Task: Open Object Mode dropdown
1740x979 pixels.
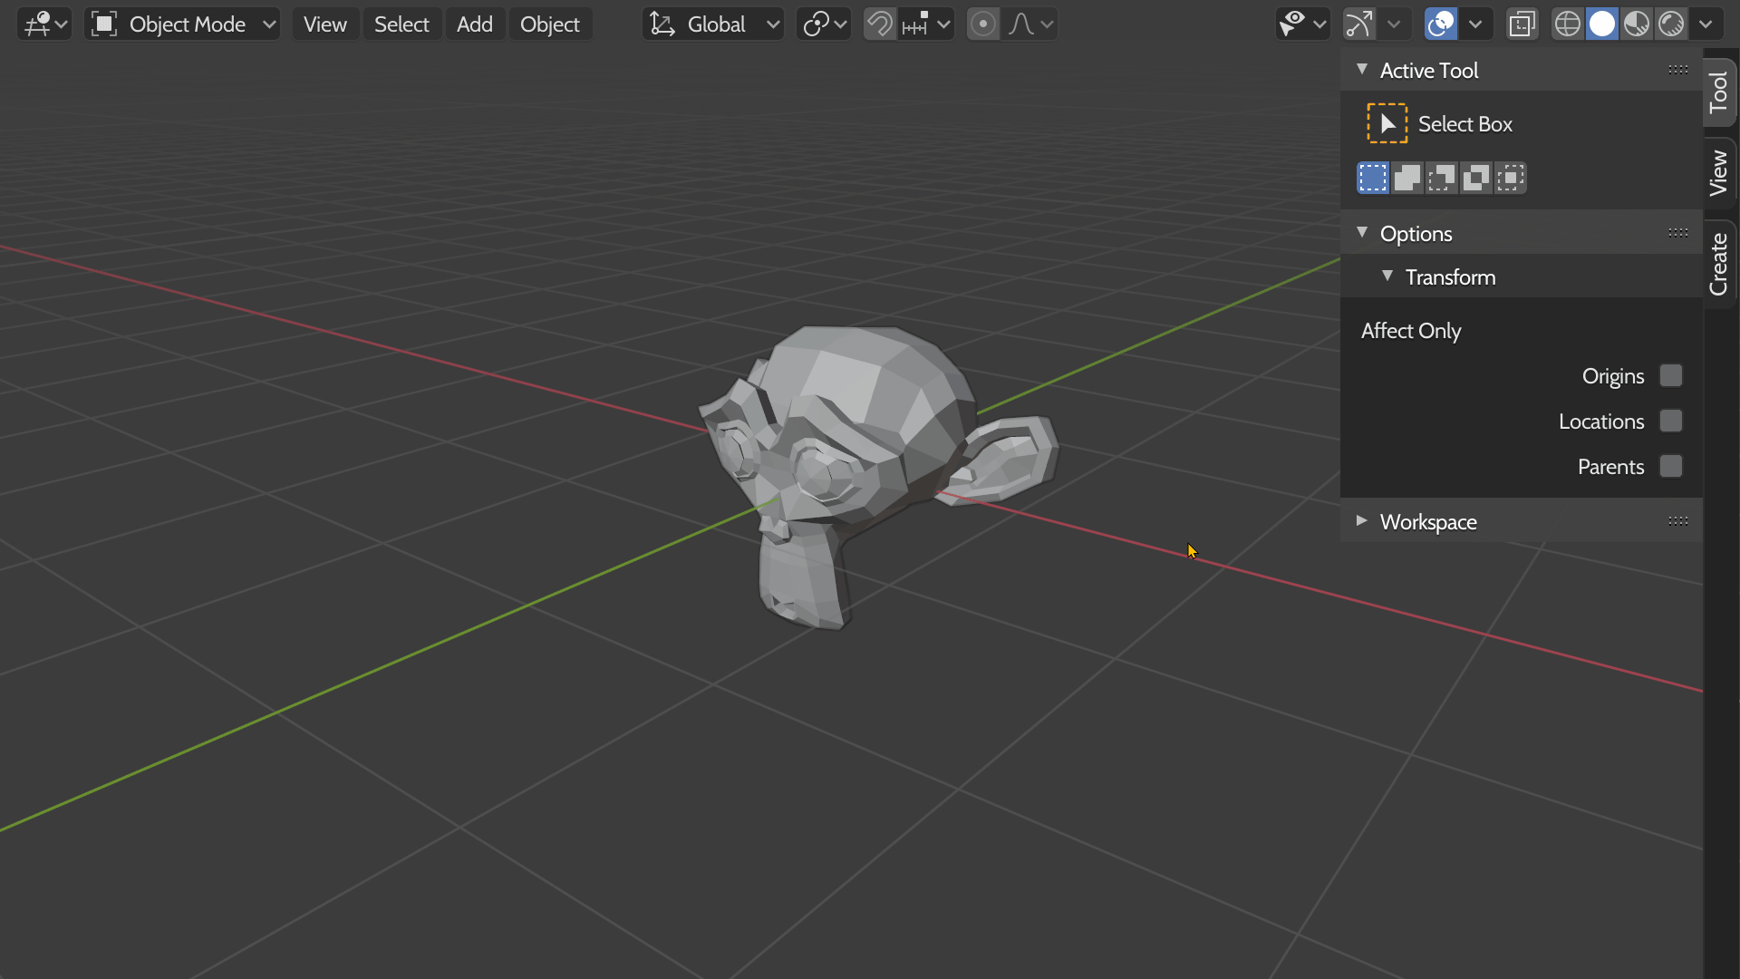Action: tap(182, 24)
